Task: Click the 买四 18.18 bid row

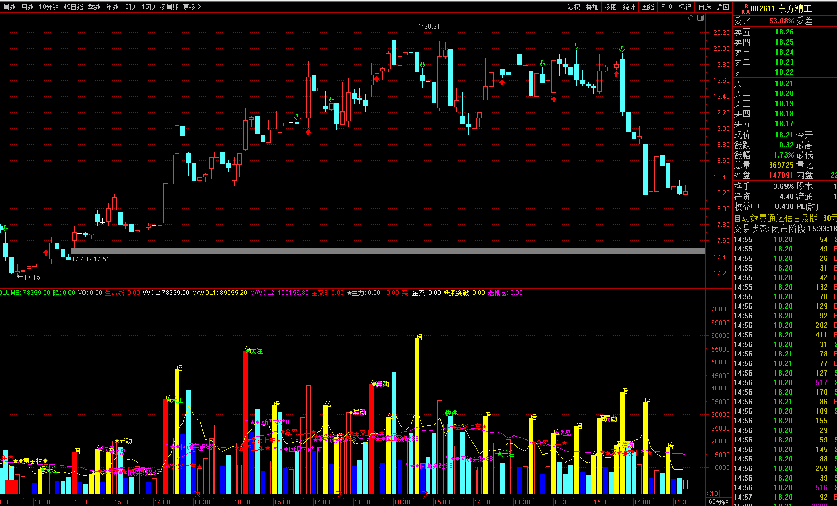Action: click(785, 114)
